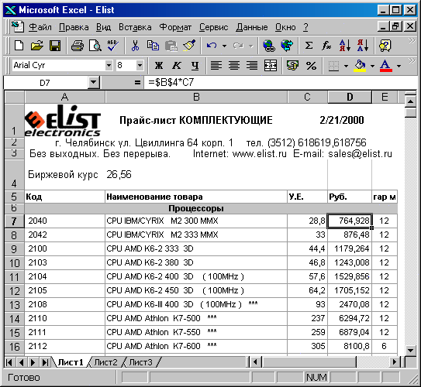Open the Paste Function fx icon

click(326, 46)
